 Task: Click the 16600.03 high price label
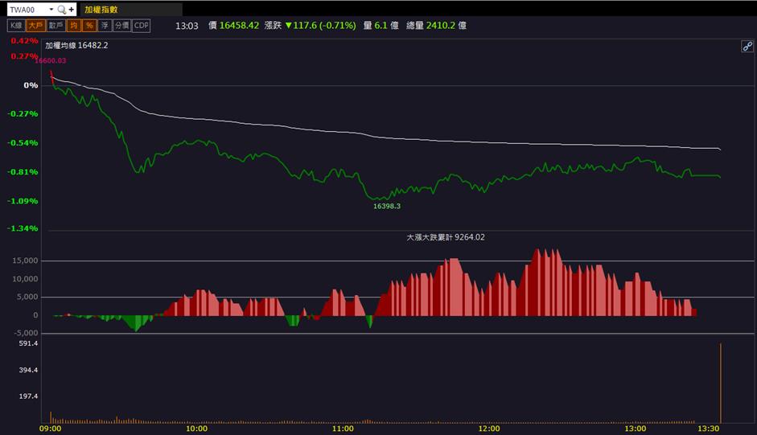click(x=50, y=61)
